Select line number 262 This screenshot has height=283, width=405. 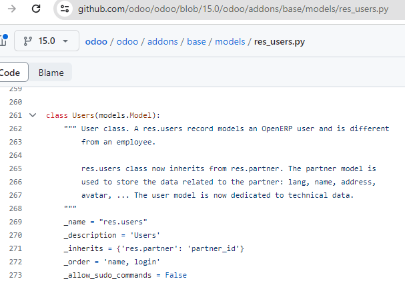(x=15, y=129)
